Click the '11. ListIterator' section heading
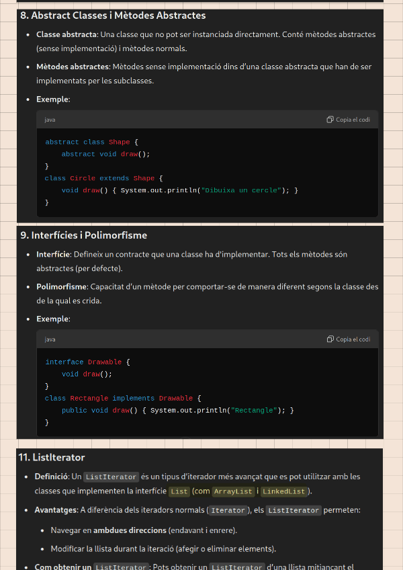The image size is (403, 570). [52, 457]
